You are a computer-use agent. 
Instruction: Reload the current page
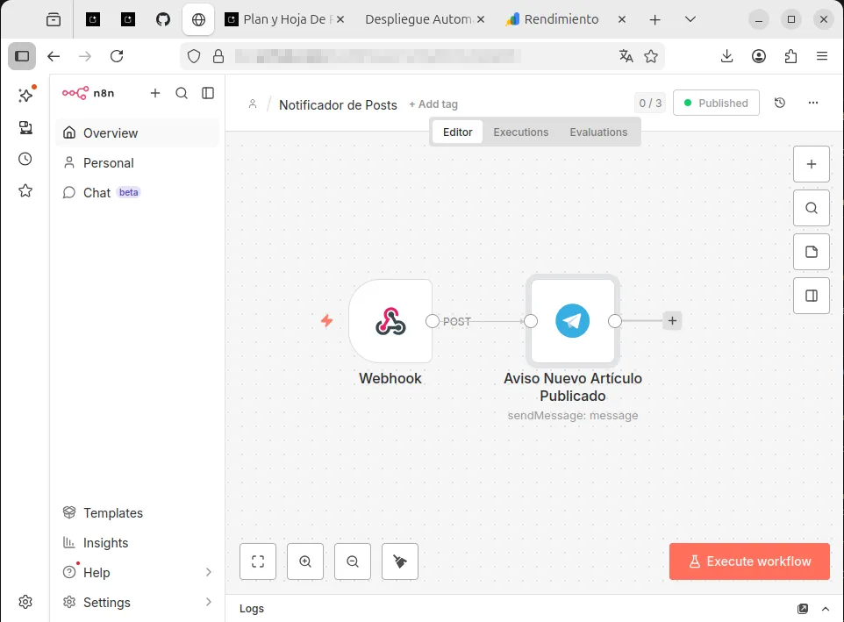(117, 56)
